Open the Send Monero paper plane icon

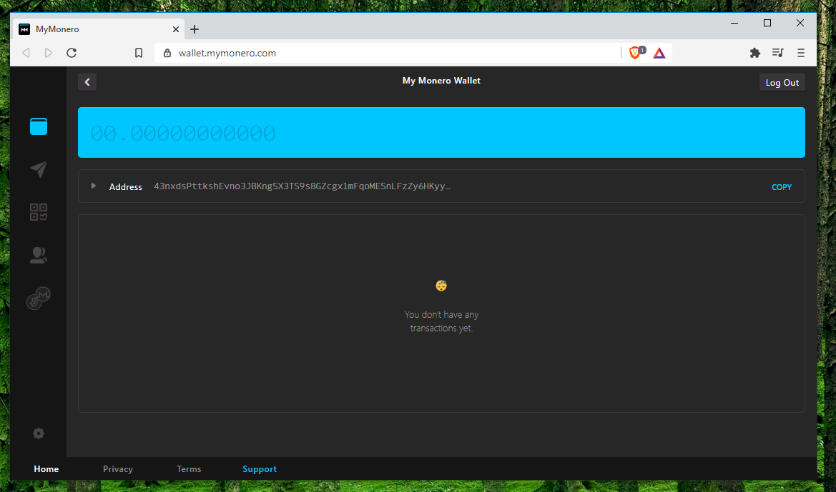click(x=39, y=169)
